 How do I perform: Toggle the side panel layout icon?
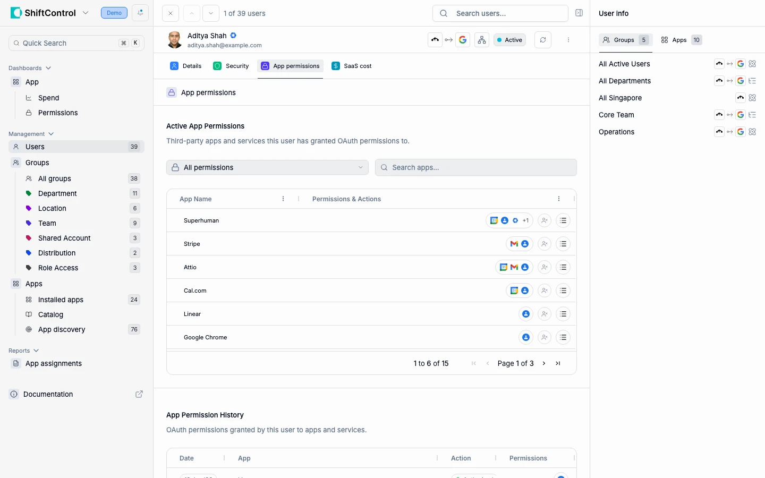[x=579, y=13]
